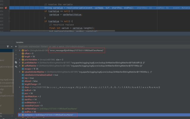Click the top variable icon

pos(23,78)
